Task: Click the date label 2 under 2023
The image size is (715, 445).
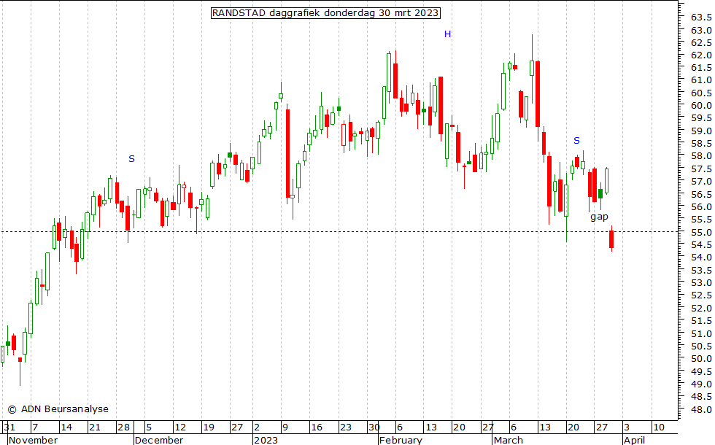Action: (x=257, y=427)
